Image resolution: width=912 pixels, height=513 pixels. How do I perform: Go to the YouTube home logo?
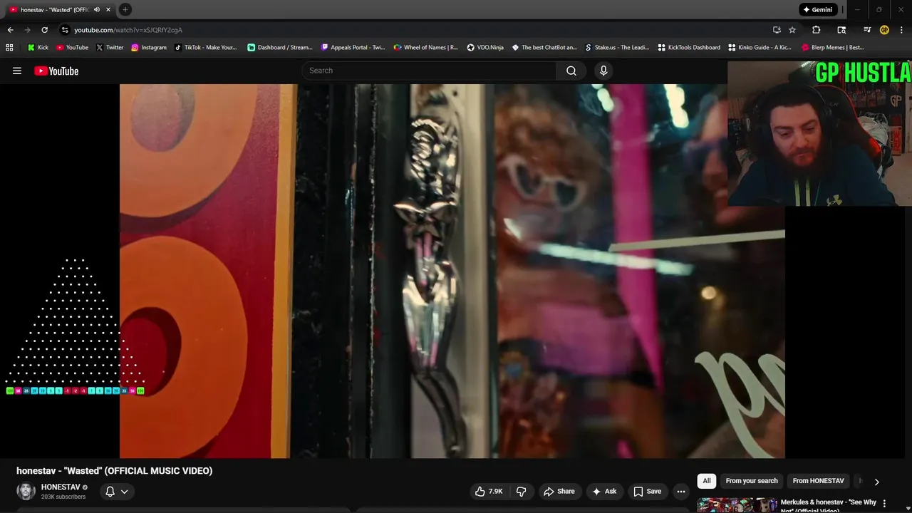pyautogui.click(x=56, y=71)
